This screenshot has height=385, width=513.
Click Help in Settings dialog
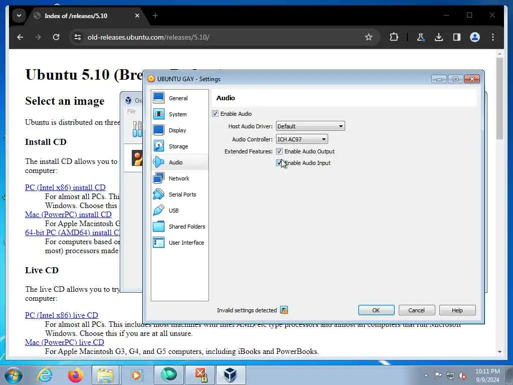tap(457, 310)
